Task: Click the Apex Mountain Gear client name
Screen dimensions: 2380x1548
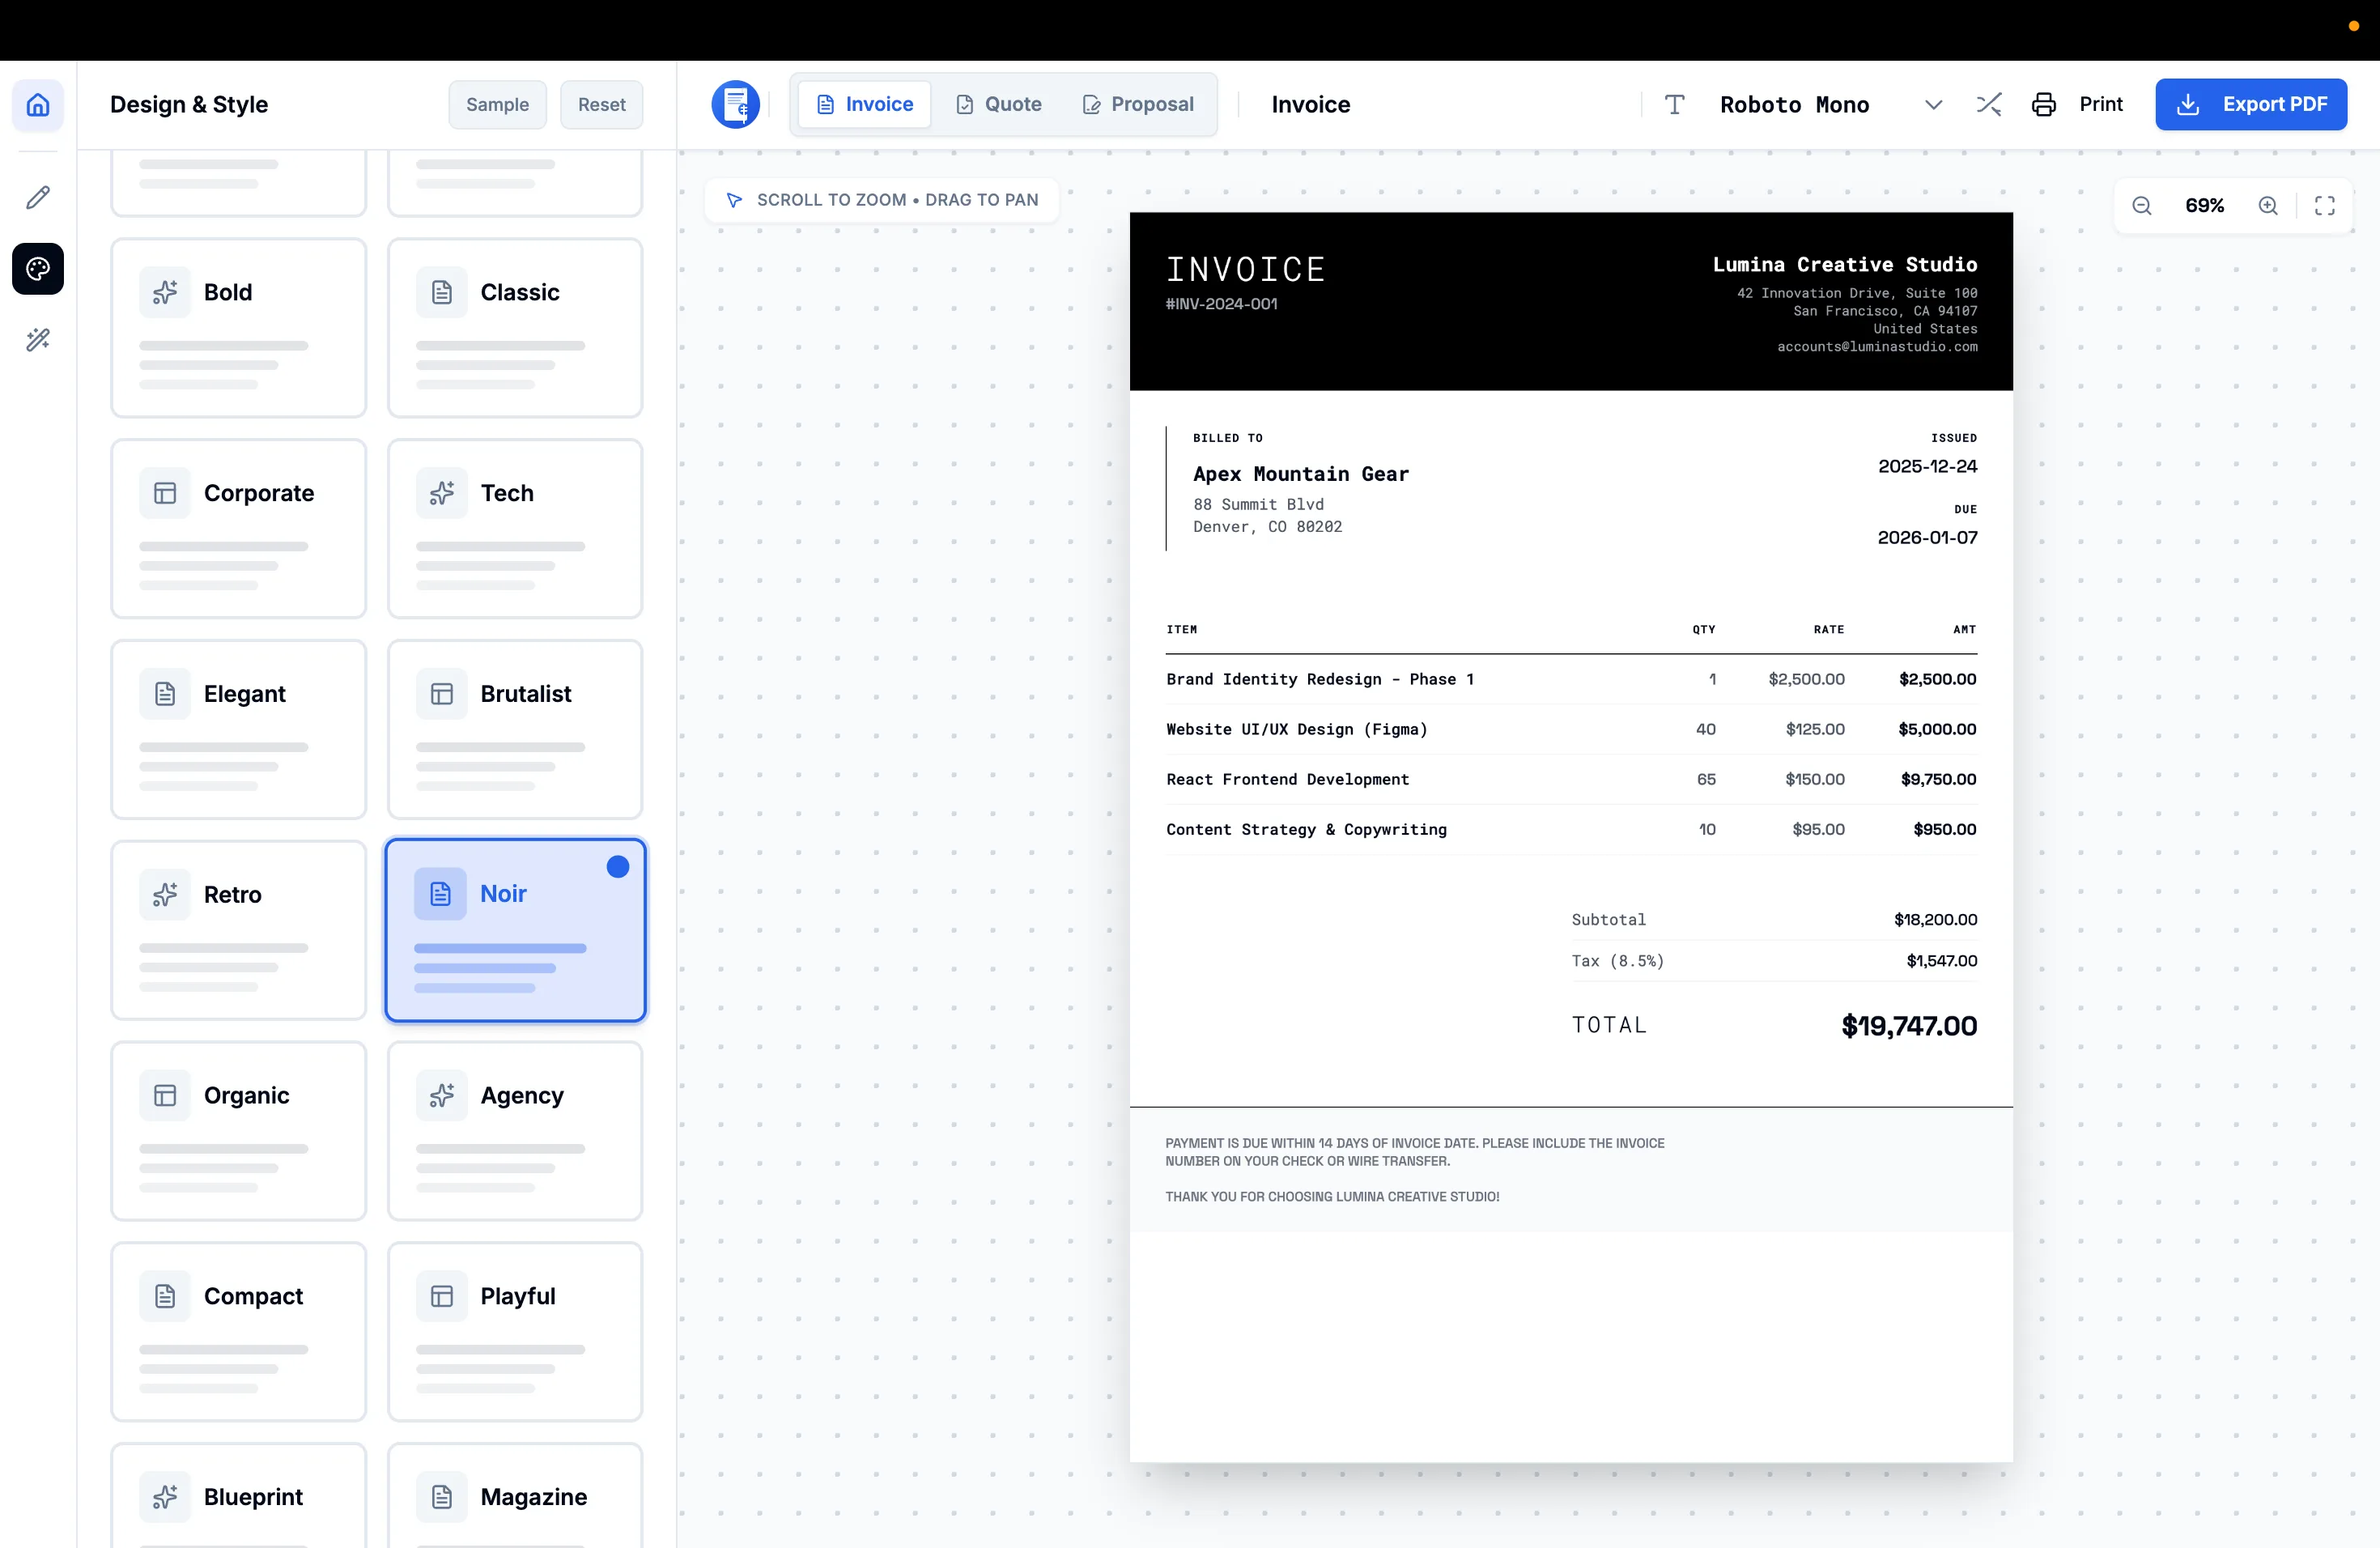Action: 1300,474
